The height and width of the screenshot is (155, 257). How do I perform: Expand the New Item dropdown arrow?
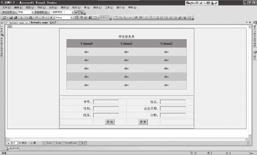click(x=7, y=18)
